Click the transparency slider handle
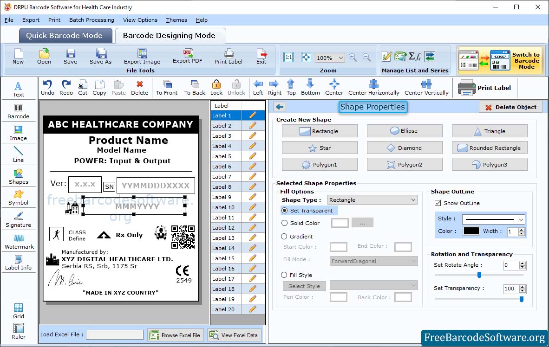 tap(521, 299)
